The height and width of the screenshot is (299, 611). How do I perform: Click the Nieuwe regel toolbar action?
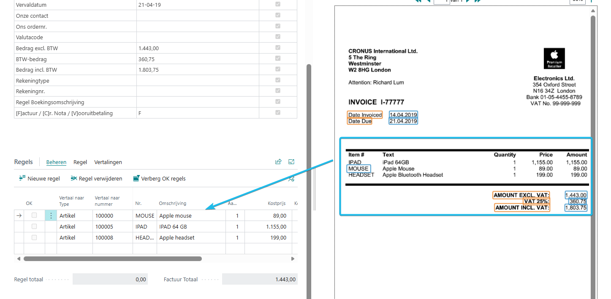40,178
